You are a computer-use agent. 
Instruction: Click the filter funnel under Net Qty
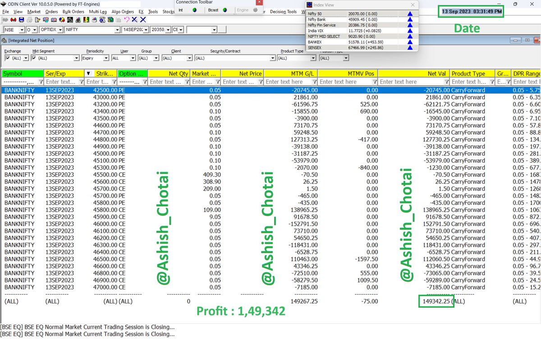point(187,82)
